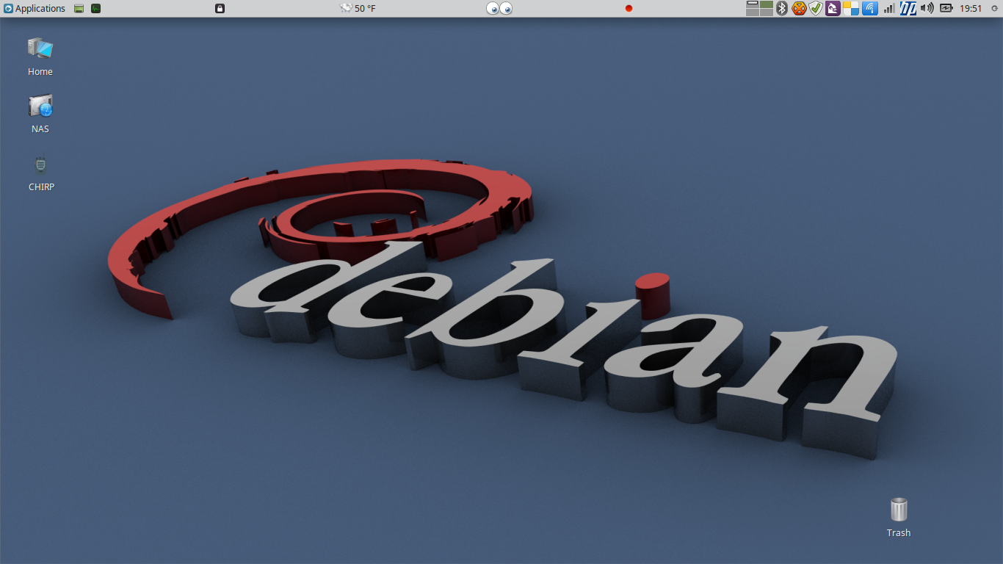Select the NAS desktop icon
The height and width of the screenshot is (564, 1003).
click(40, 114)
